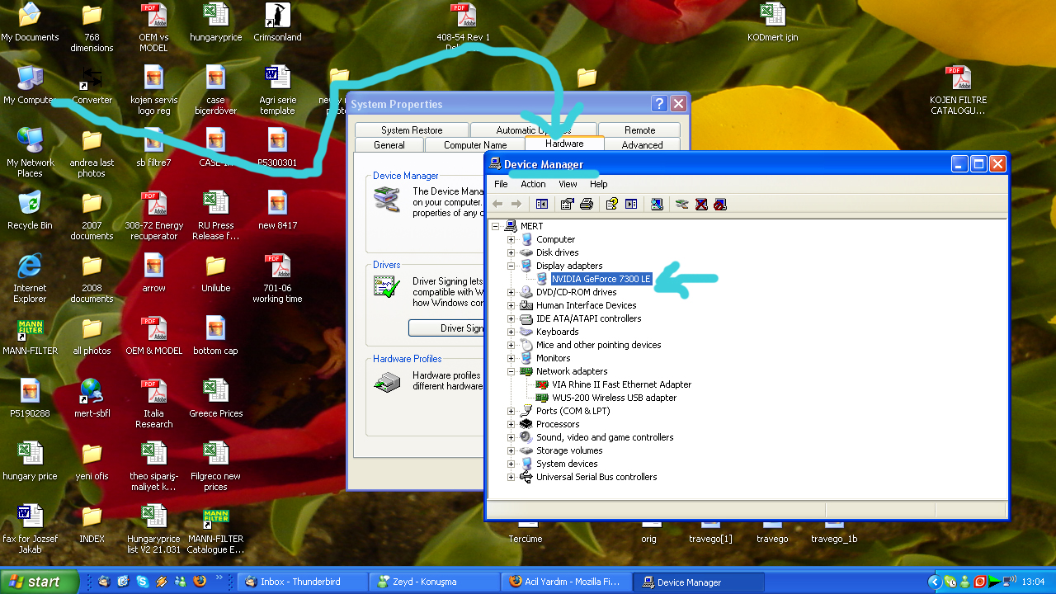Click the Disable device toolbar icon
The image size is (1056, 594).
[720, 204]
